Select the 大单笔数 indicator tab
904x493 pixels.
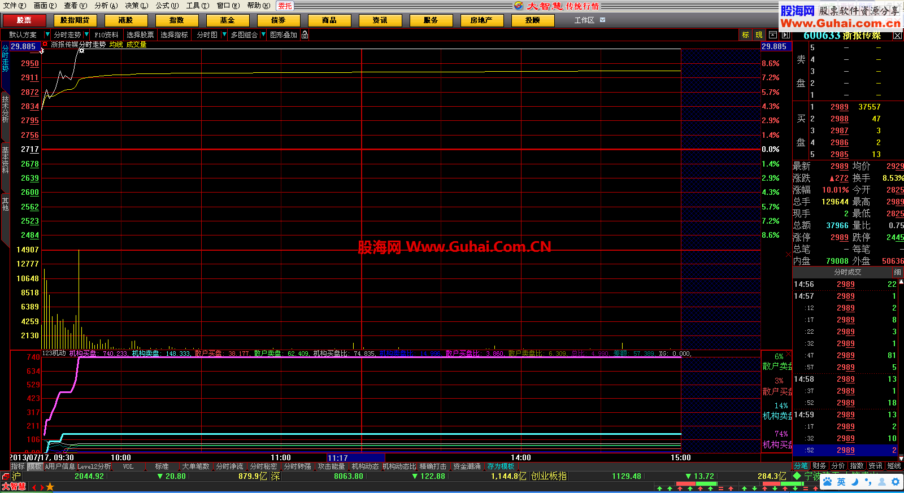[x=195, y=466]
